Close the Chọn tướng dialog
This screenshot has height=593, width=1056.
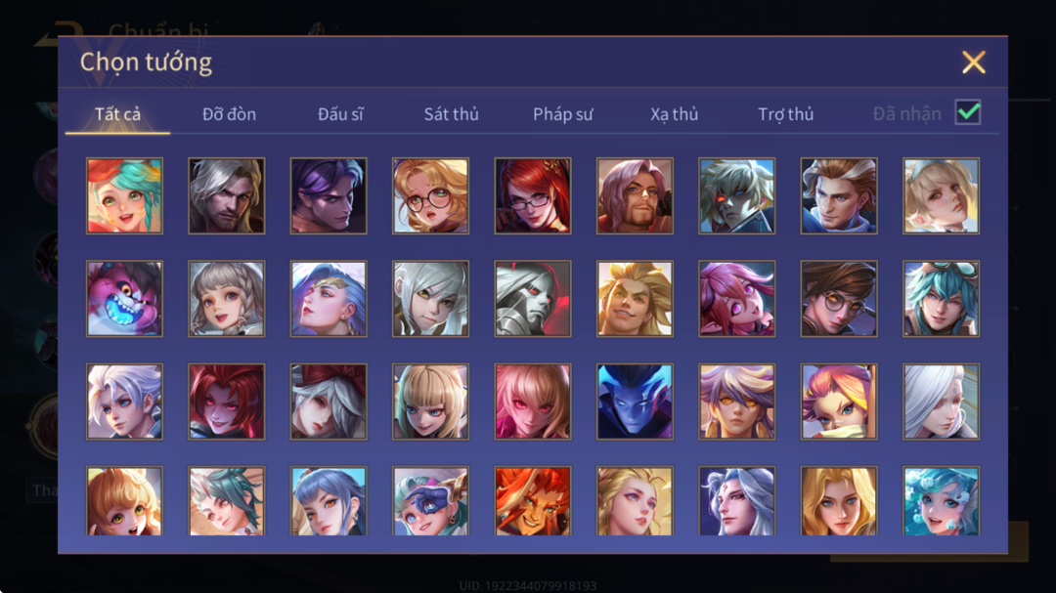pyautogui.click(x=973, y=62)
